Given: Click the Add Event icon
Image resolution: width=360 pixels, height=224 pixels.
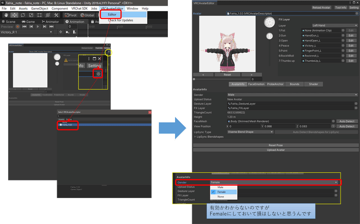Looking at the screenshot, I should pyautogui.click(x=74, y=32).
